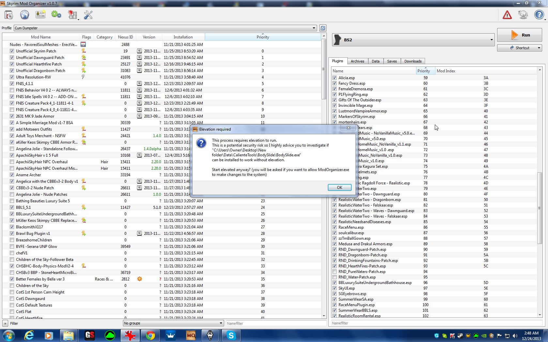Refresh the mod list next to Profile
The image size is (548, 342).
(x=323, y=28)
